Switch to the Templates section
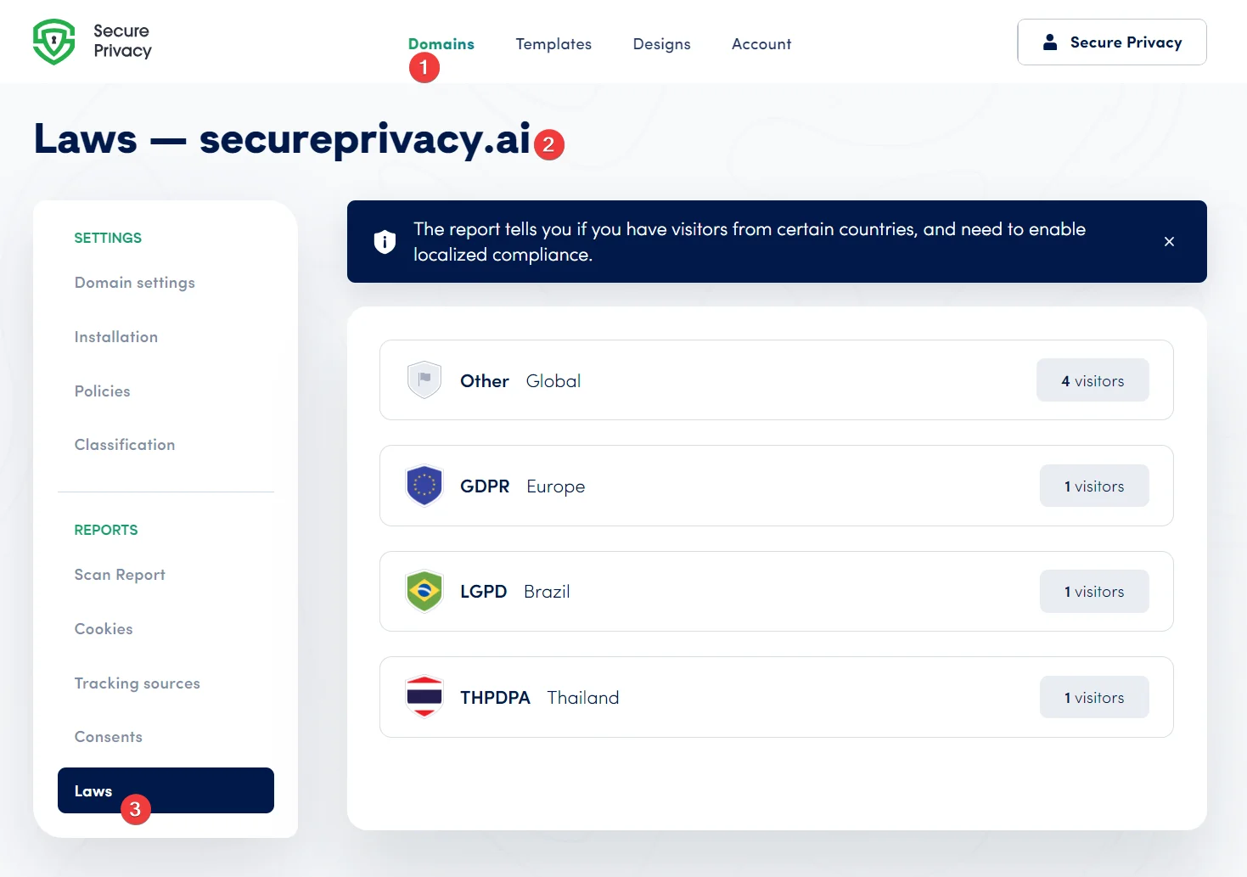 553,43
